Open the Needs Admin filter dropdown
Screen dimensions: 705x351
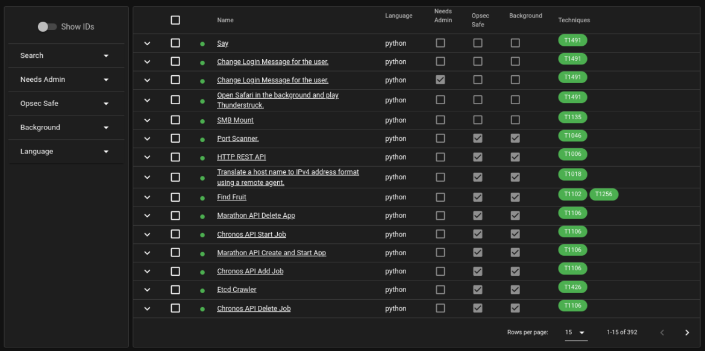point(66,79)
